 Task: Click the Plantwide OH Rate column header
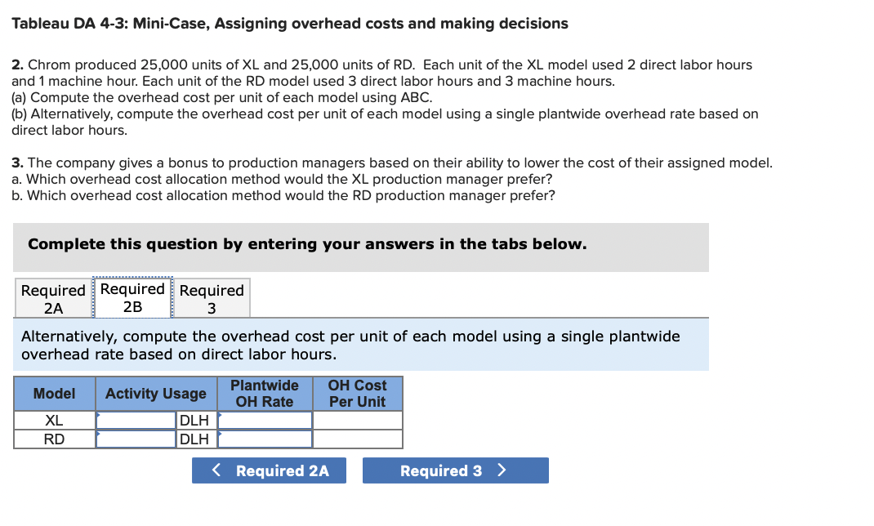click(x=265, y=394)
